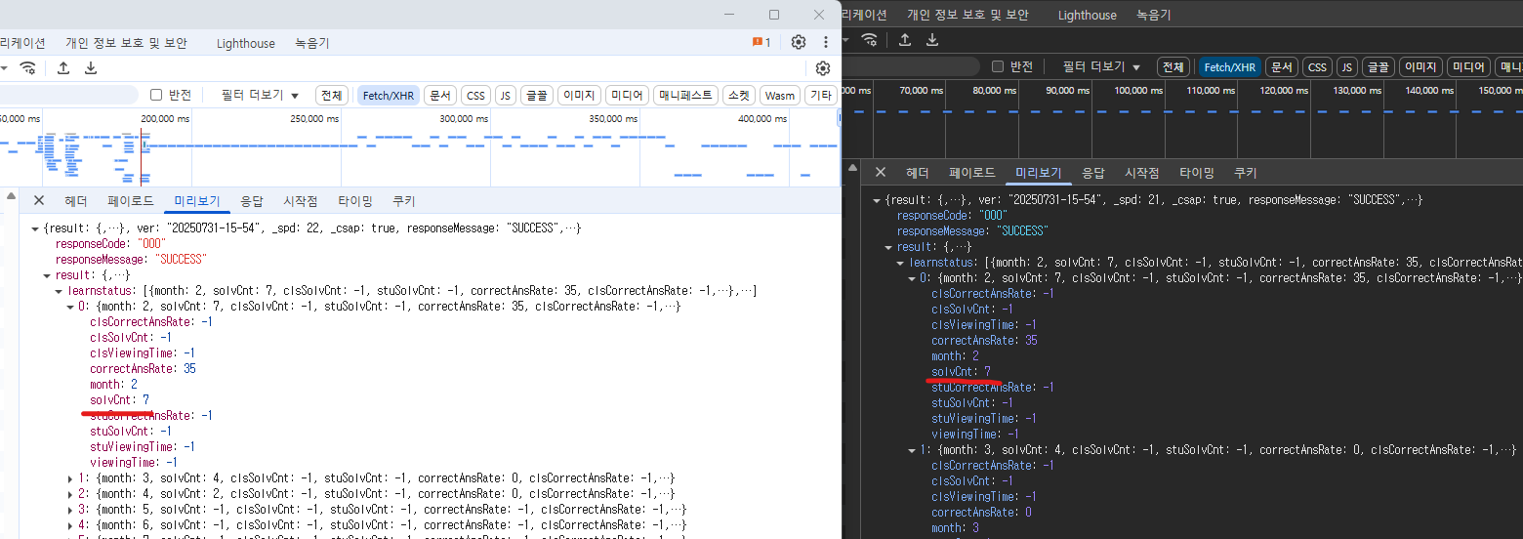Click export HAR download icon in light window
This screenshot has width=1523, height=539.
(91, 67)
